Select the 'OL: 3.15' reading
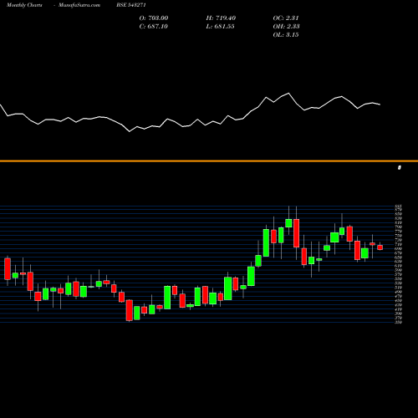The width and height of the screenshot is (418, 418). [x=286, y=35]
